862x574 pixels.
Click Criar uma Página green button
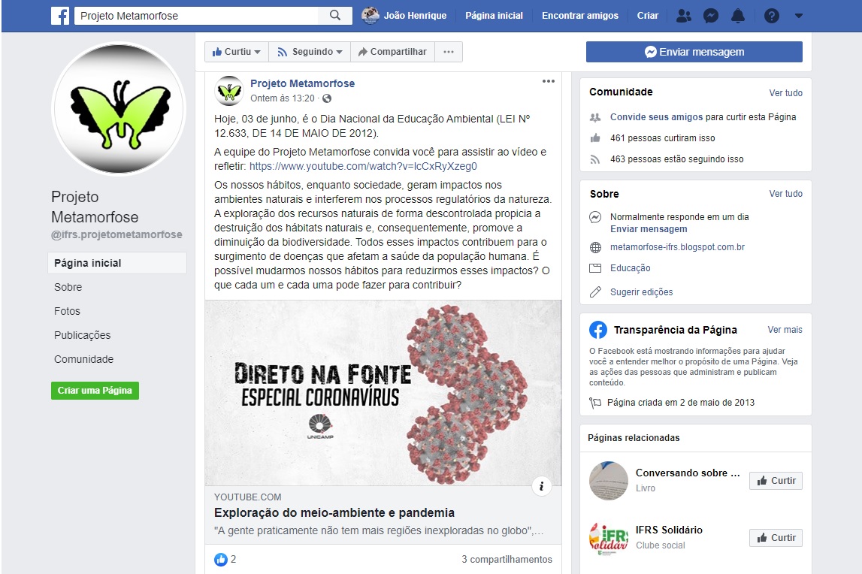(x=95, y=391)
